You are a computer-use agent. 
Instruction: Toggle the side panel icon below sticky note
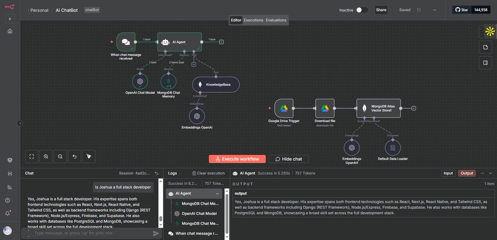pos(486,63)
